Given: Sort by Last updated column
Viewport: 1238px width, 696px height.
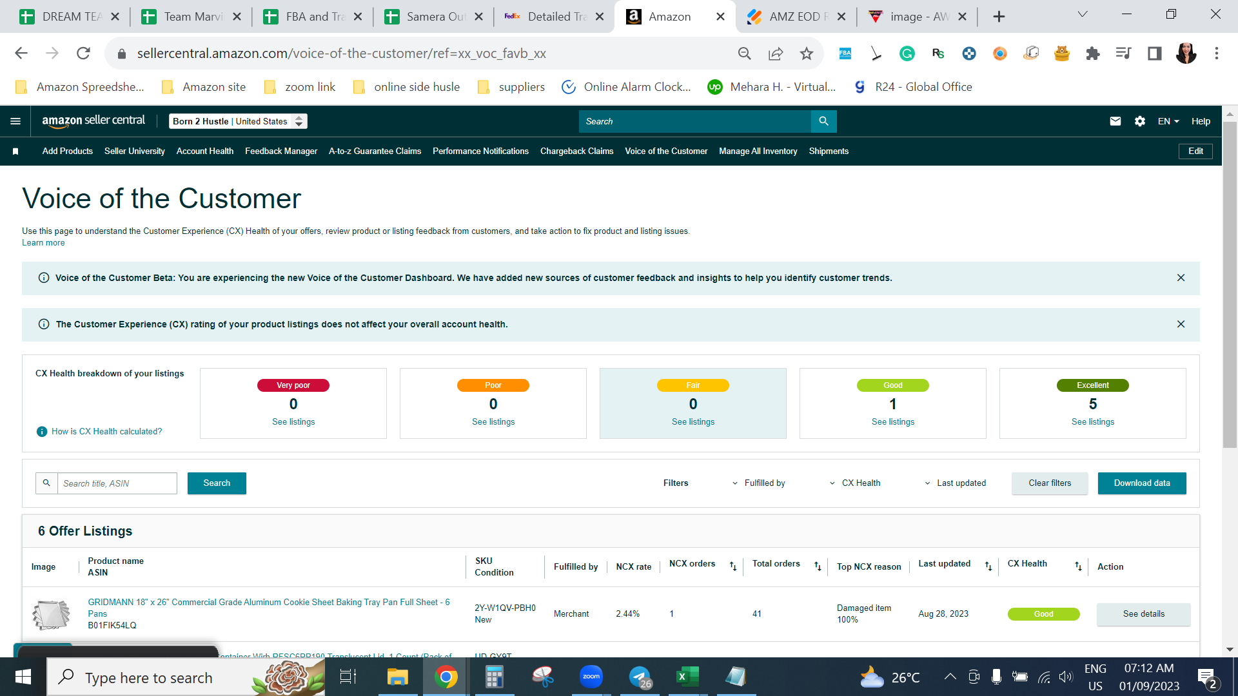Looking at the screenshot, I should [988, 566].
